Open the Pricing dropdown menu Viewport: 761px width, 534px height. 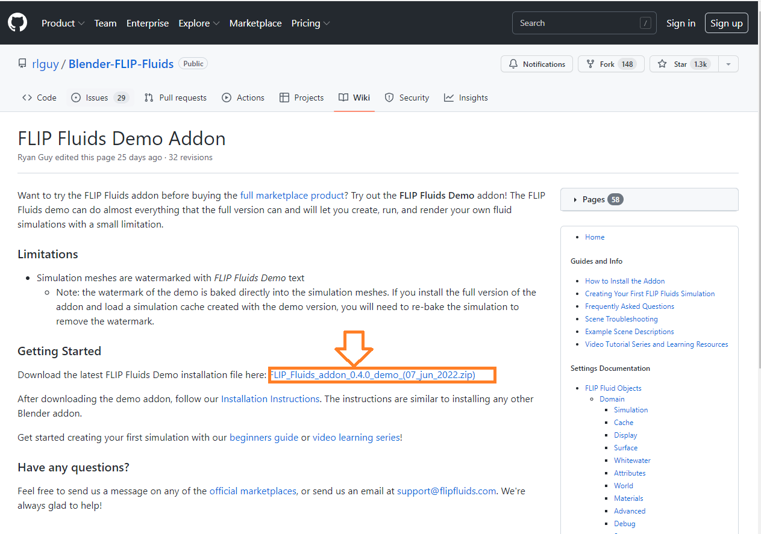click(310, 23)
